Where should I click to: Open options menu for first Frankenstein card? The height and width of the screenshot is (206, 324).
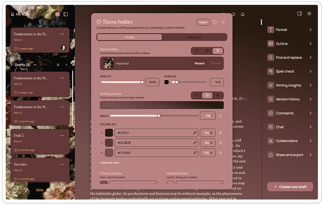62,34
